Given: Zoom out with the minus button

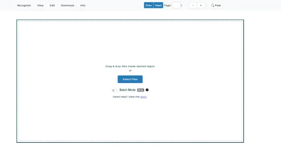Looking at the screenshot, I should click(x=193, y=5).
